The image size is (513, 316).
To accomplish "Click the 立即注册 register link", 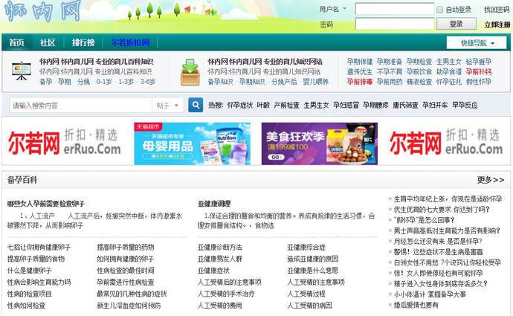I will point(497,25).
